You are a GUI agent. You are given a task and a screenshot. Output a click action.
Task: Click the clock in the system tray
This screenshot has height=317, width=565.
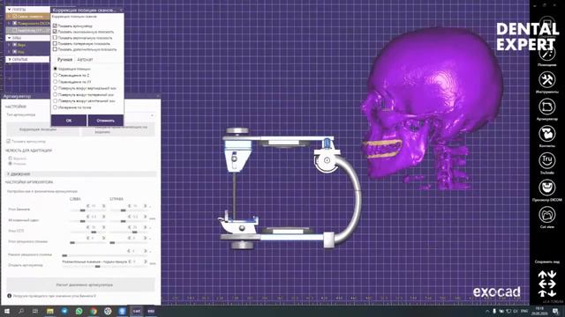539,311
